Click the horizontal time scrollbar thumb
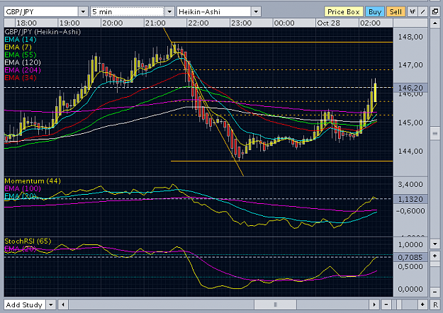The width and height of the screenshot is (443, 313). click(x=276, y=305)
